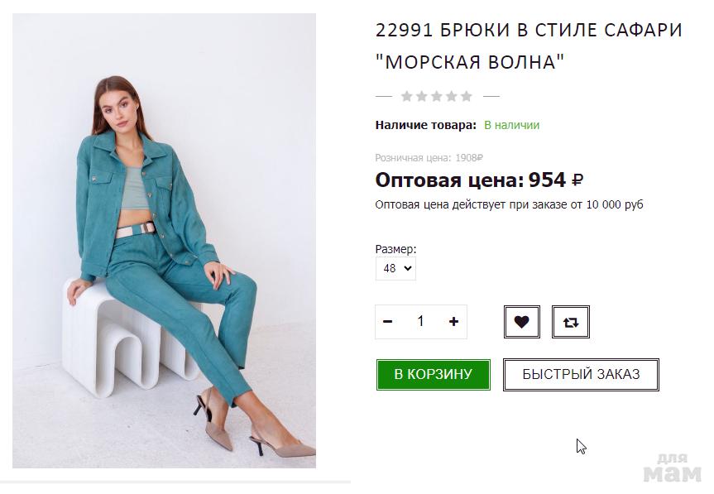Click the БЫСТРЫЙ ЗАКАЗ button

pyautogui.click(x=581, y=374)
